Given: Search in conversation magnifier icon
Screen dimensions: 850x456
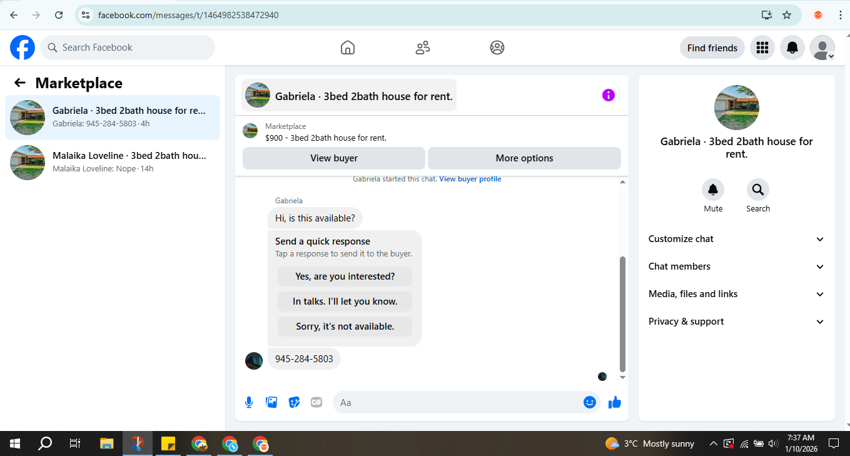Looking at the screenshot, I should pos(758,190).
